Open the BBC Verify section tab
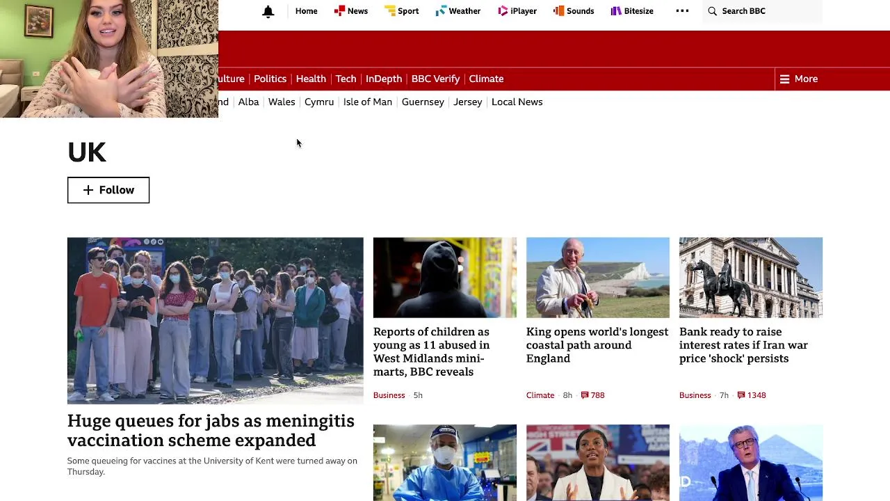Viewport: 890px width, 501px height. [x=435, y=79]
